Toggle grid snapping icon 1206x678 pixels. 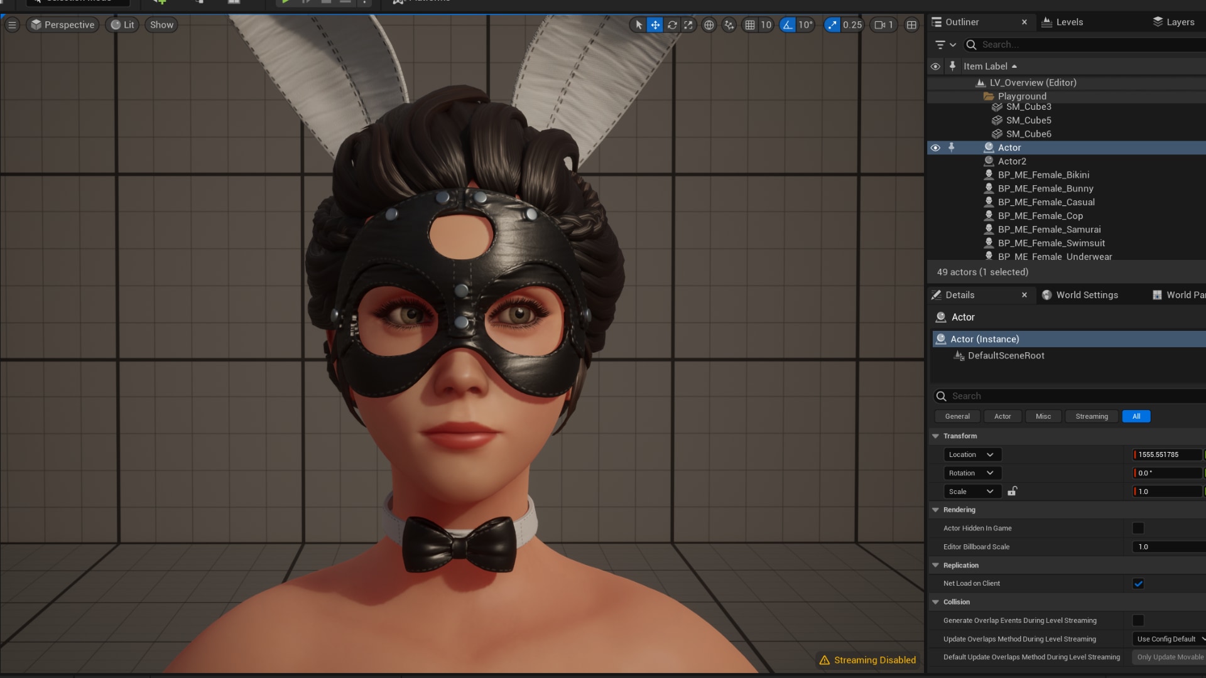750,25
